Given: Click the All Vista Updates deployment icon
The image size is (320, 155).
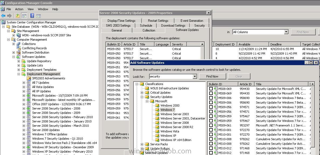Looking at the screenshot, I should tap(29, 87).
